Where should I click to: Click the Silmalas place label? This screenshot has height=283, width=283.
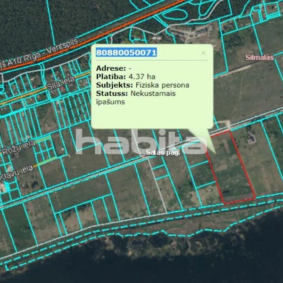click(259, 58)
